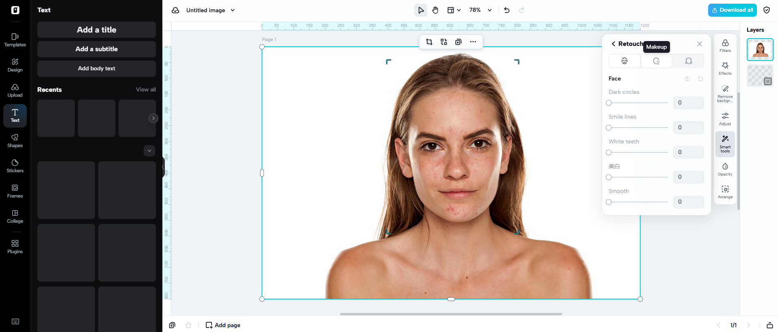Open the Upload panel
778x332 pixels.
(x=15, y=90)
